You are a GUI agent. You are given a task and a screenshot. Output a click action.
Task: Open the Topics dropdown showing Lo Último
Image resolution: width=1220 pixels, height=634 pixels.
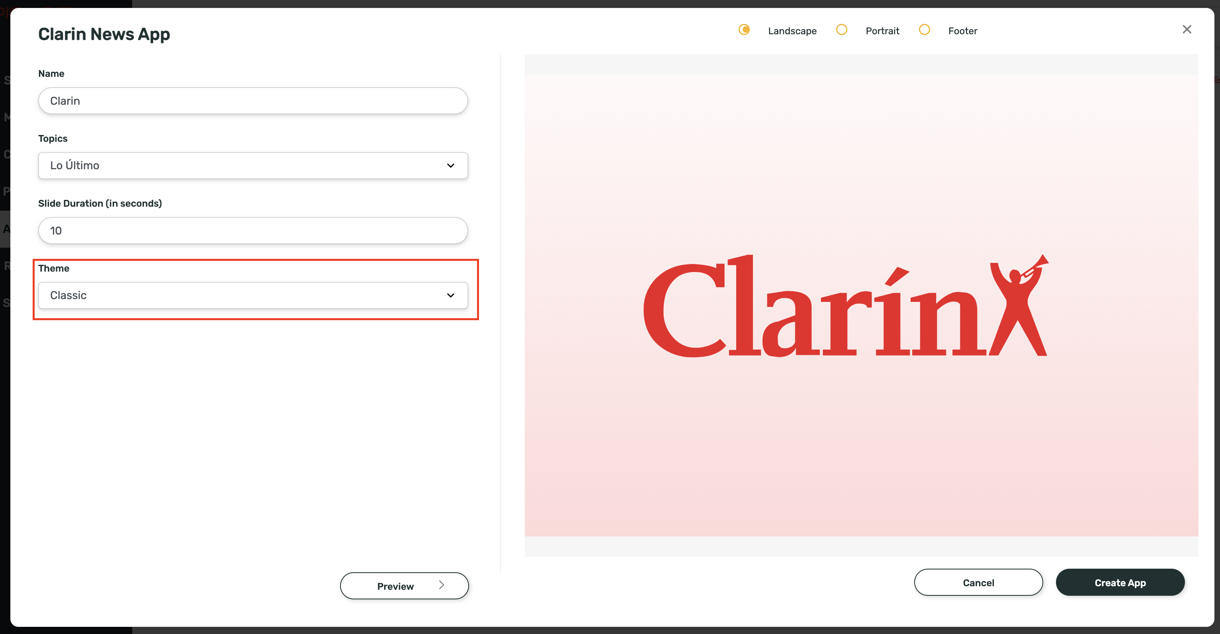point(253,165)
